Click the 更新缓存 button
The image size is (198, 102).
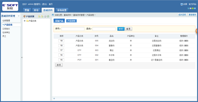click(x=193, y=15)
